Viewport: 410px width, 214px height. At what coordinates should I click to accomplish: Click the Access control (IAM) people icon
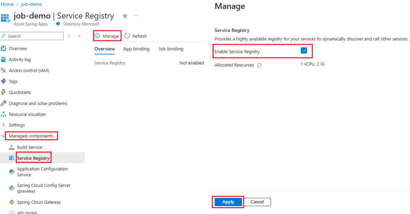[3, 70]
